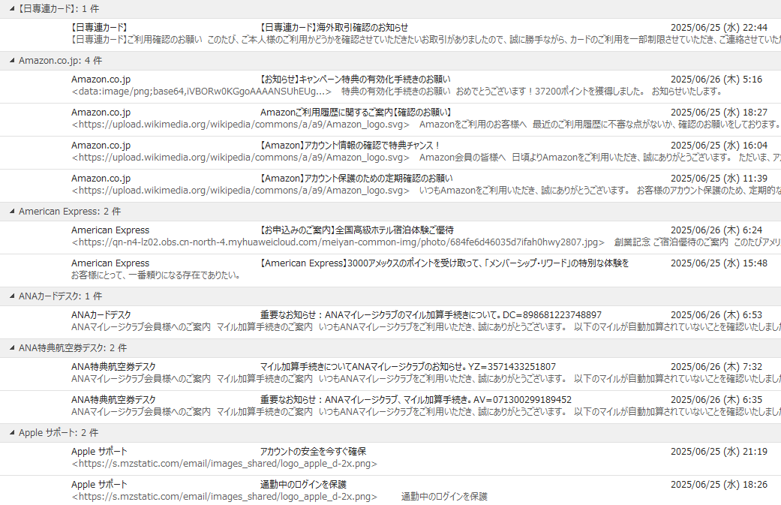Open subject 【お知らせ】キャンペーン特典の有効化手続きのお願い

[355, 80]
